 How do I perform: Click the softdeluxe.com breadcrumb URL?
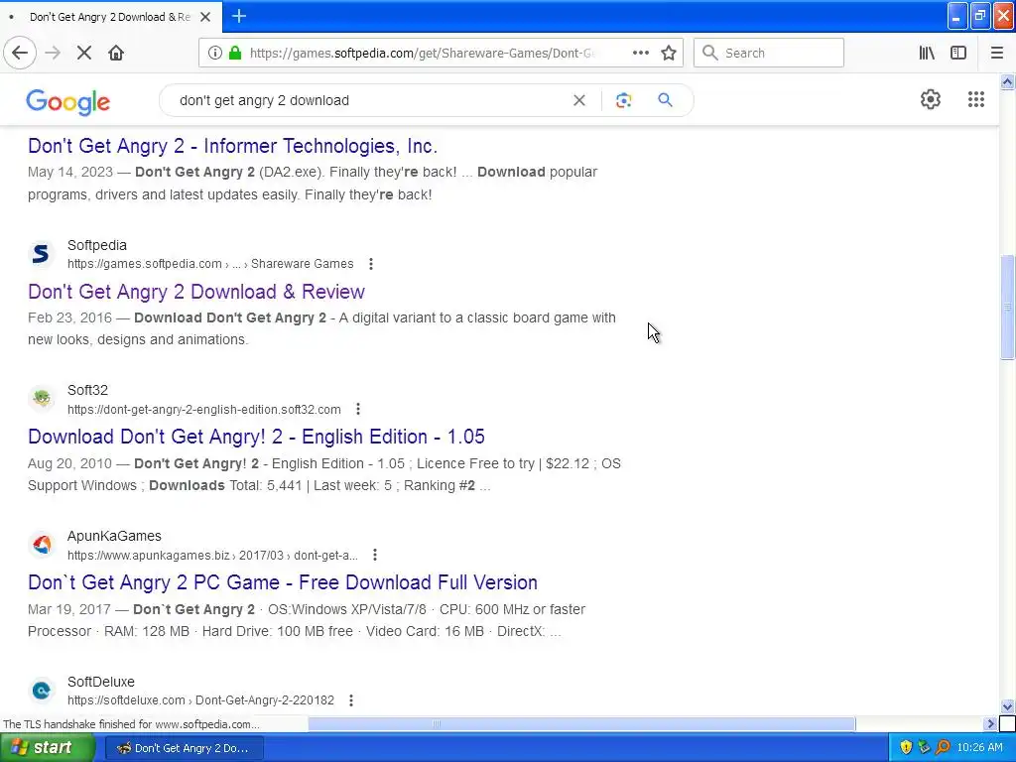(x=200, y=700)
